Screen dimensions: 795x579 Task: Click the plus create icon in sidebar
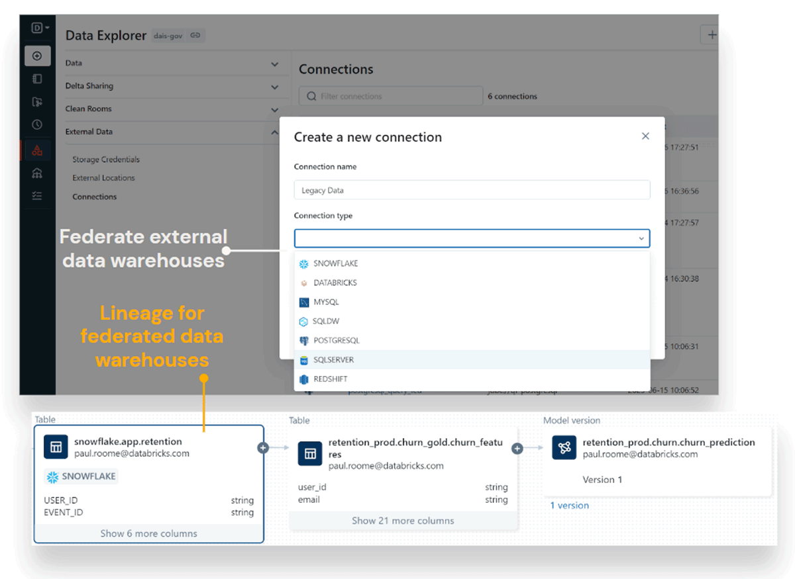pyautogui.click(x=37, y=56)
